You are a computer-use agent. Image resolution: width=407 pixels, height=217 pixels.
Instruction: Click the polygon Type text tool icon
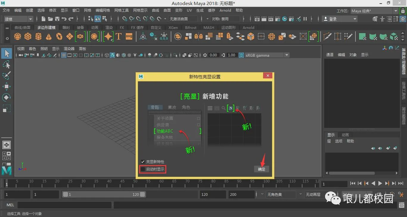tap(119, 36)
